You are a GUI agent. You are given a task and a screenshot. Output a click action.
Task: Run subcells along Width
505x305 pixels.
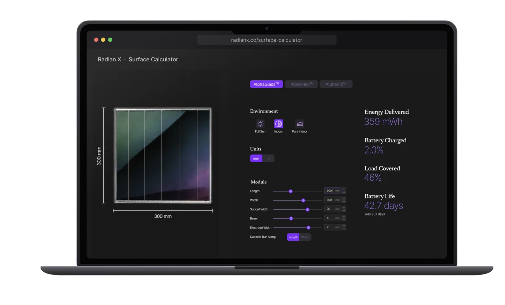click(x=305, y=237)
